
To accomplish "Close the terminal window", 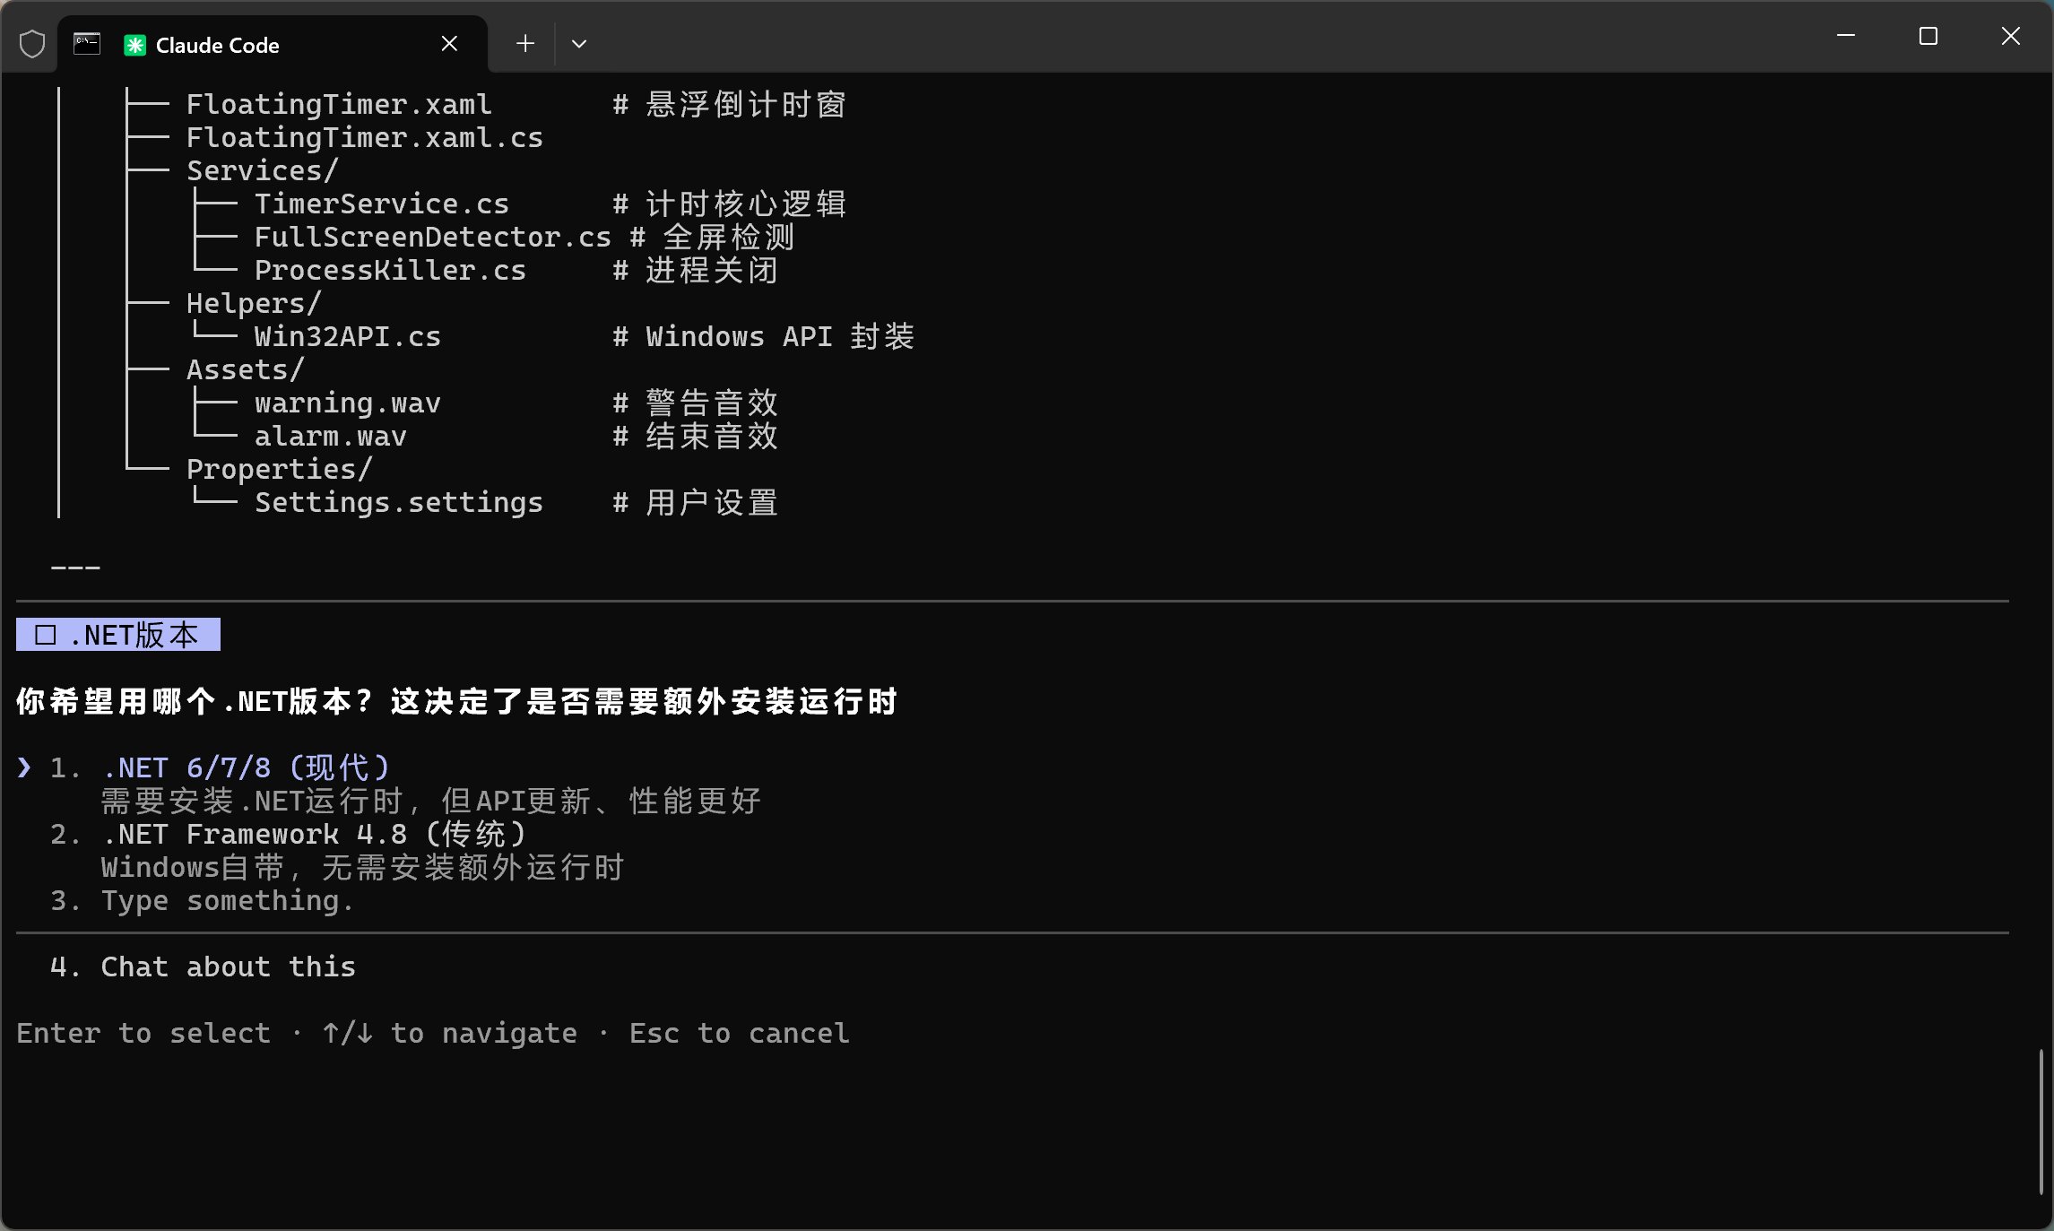I will (x=2011, y=36).
